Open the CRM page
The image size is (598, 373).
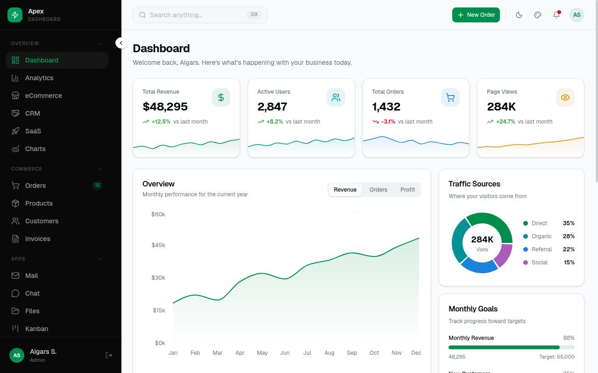tap(57, 113)
